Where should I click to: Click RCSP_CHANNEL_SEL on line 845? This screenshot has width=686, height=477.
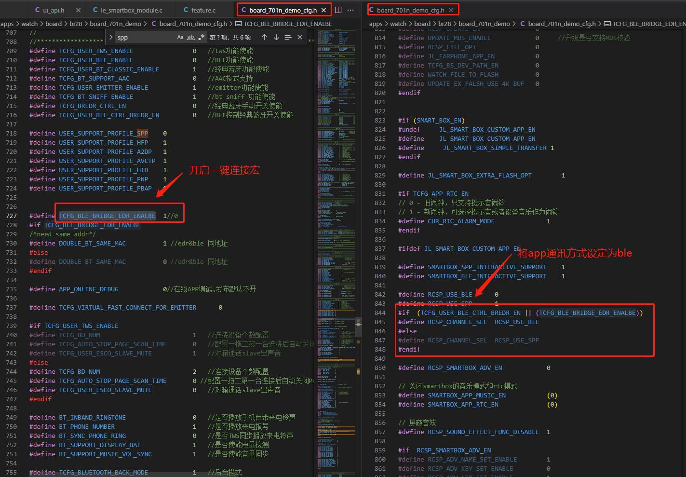click(457, 322)
